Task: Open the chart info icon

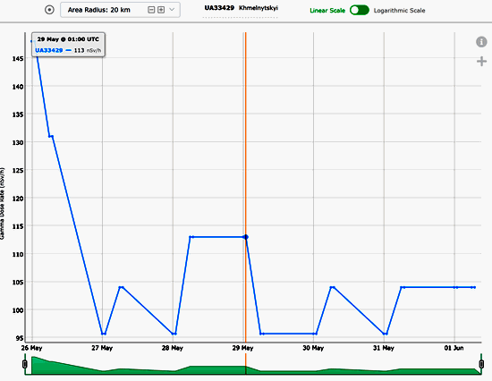Action: tap(481, 42)
